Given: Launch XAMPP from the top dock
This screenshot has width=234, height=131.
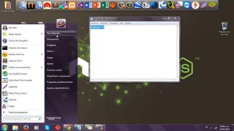Looking at the screenshot, I should click(72, 5).
